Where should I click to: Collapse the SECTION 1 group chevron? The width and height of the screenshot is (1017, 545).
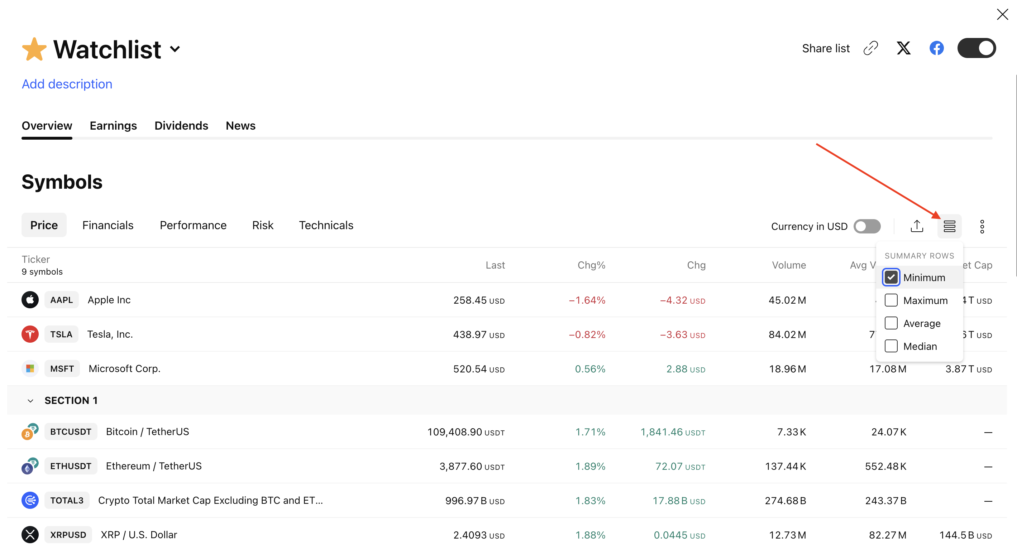click(30, 401)
